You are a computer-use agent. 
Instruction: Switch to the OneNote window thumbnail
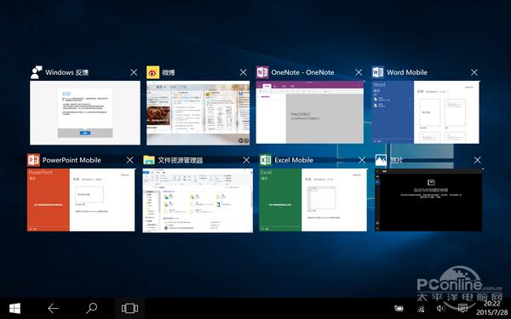[x=310, y=112]
